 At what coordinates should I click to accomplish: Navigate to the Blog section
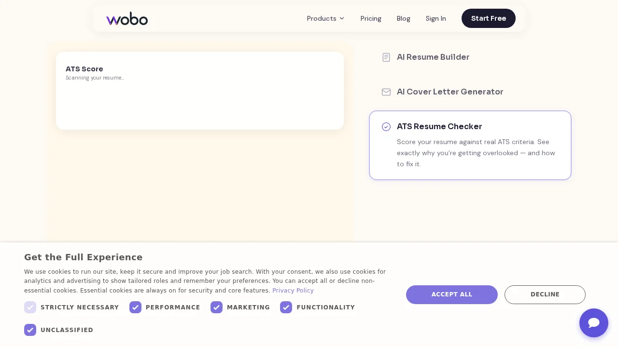[x=404, y=18]
